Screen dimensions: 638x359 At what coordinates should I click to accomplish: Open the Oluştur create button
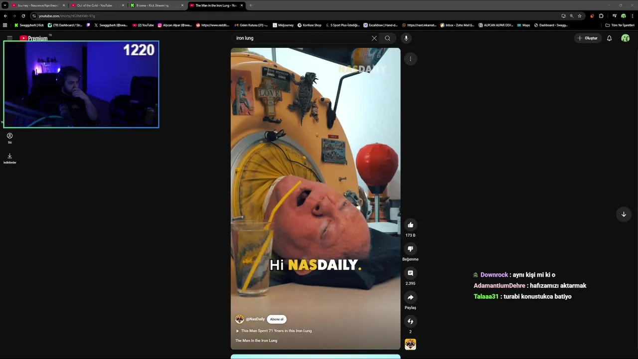click(x=587, y=38)
